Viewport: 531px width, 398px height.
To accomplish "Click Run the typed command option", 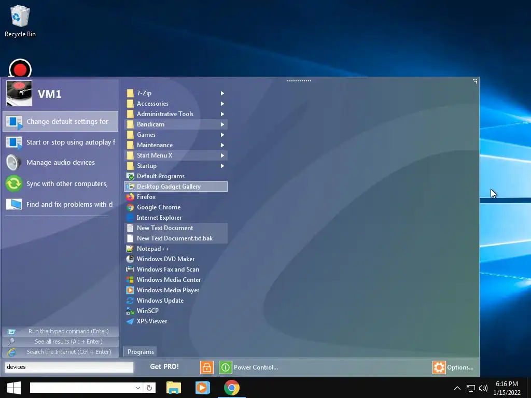I will click(x=60, y=331).
